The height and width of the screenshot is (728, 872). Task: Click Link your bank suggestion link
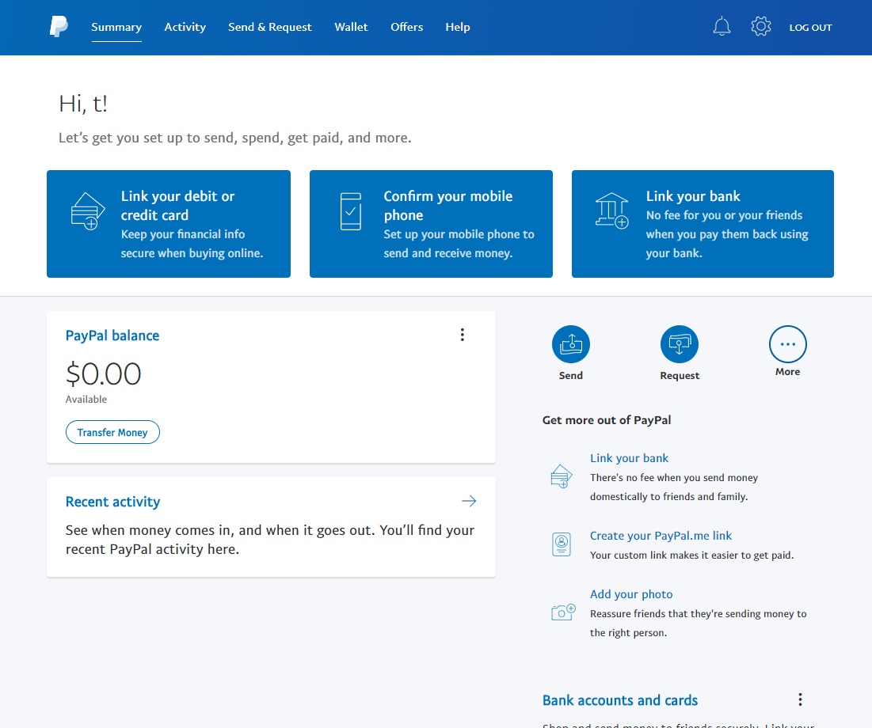tap(629, 458)
